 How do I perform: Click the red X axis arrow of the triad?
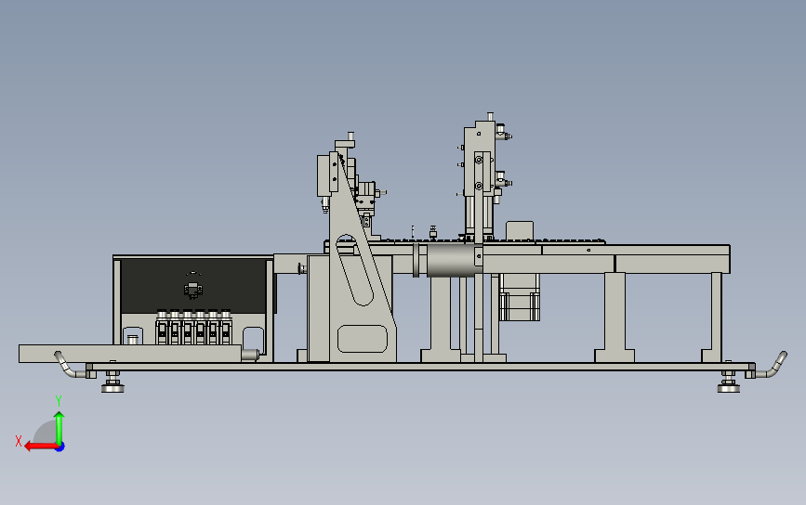click(x=41, y=447)
